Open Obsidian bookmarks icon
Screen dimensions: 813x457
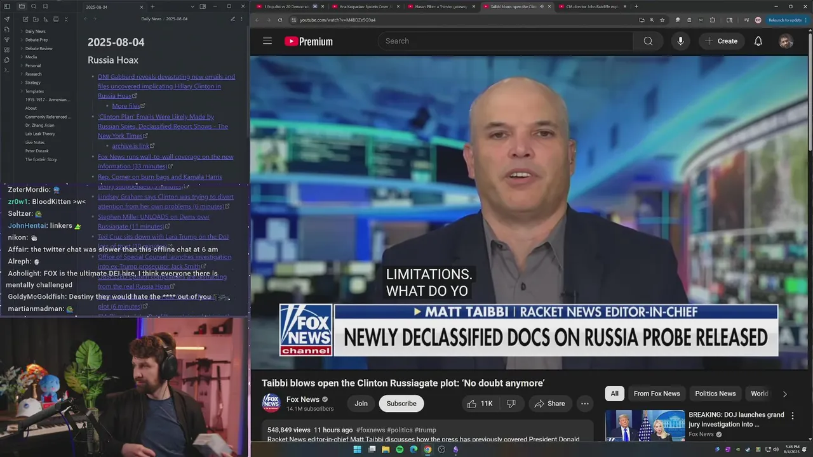(45, 6)
